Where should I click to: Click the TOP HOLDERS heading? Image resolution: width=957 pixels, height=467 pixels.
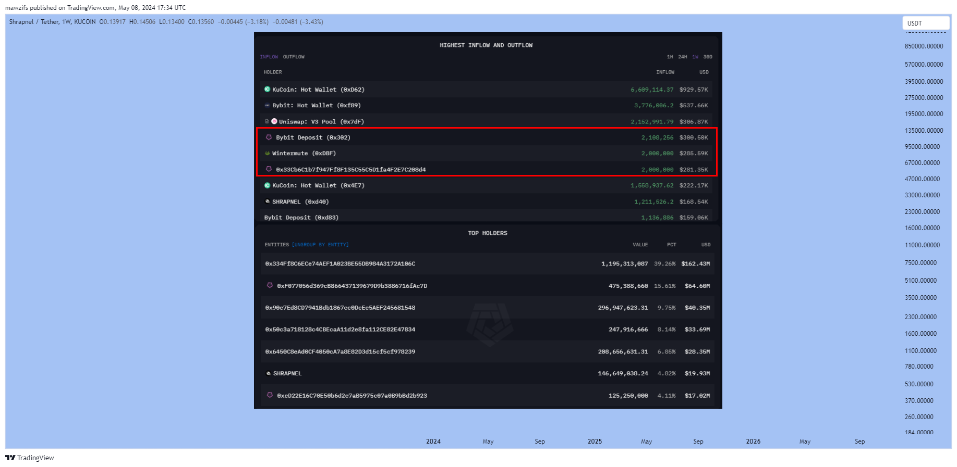point(488,233)
